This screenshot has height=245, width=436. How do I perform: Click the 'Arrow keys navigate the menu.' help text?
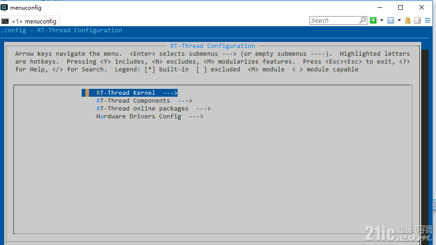[x=68, y=53]
